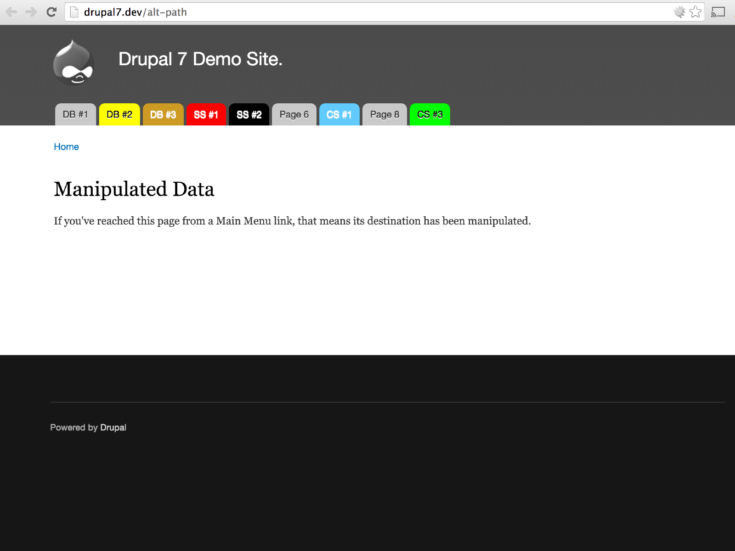The width and height of the screenshot is (735, 551).
Task: Open the orange DB #3 tab
Action: [163, 114]
